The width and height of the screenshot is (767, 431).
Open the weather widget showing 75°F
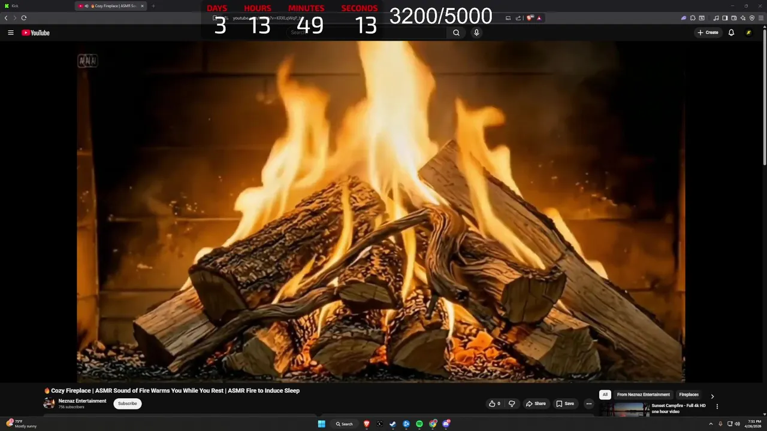(x=20, y=423)
